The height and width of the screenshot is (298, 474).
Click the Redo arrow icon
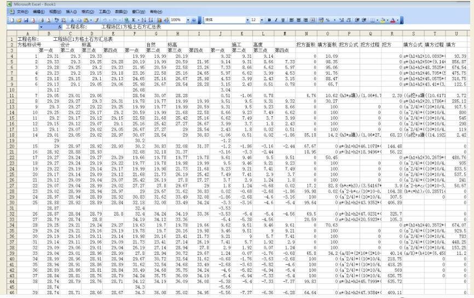click(115, 20)
